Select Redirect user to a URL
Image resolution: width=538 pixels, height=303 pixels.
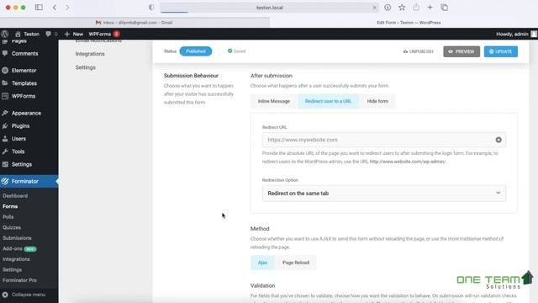pyautogui.click(x=328, y=101)
